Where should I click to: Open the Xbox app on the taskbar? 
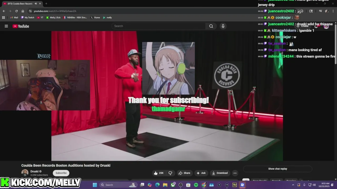pyautogui.click(x=173, y=185)
